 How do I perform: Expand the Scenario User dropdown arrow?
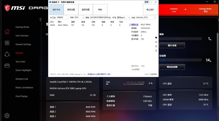pos(186,9)
